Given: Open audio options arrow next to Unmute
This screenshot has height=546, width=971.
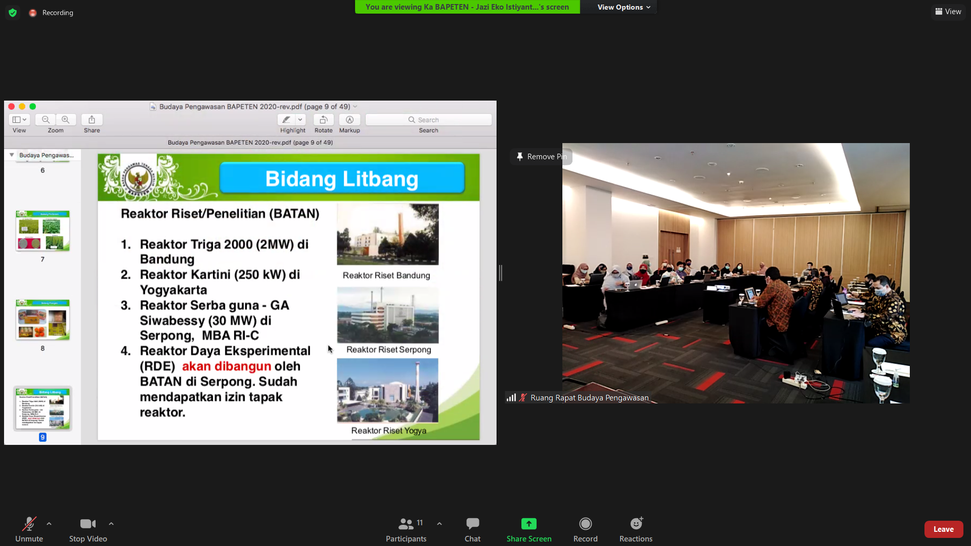Looking at the screenshot, I should tap(49, 524).
